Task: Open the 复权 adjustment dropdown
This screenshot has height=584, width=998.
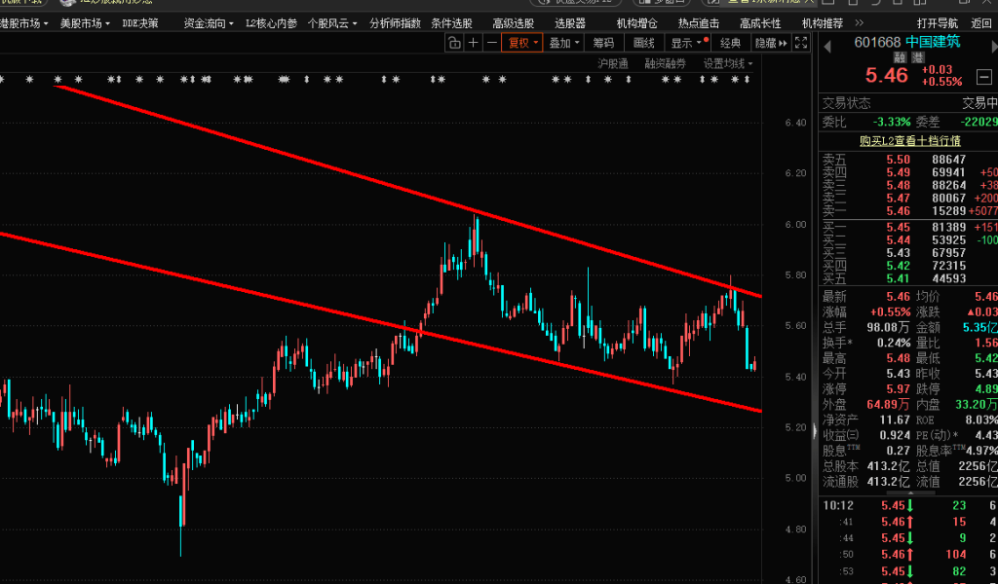Action: [521, 43]
